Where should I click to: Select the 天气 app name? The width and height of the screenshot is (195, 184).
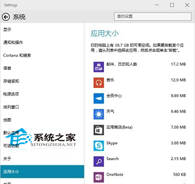(x=110, y=111)
